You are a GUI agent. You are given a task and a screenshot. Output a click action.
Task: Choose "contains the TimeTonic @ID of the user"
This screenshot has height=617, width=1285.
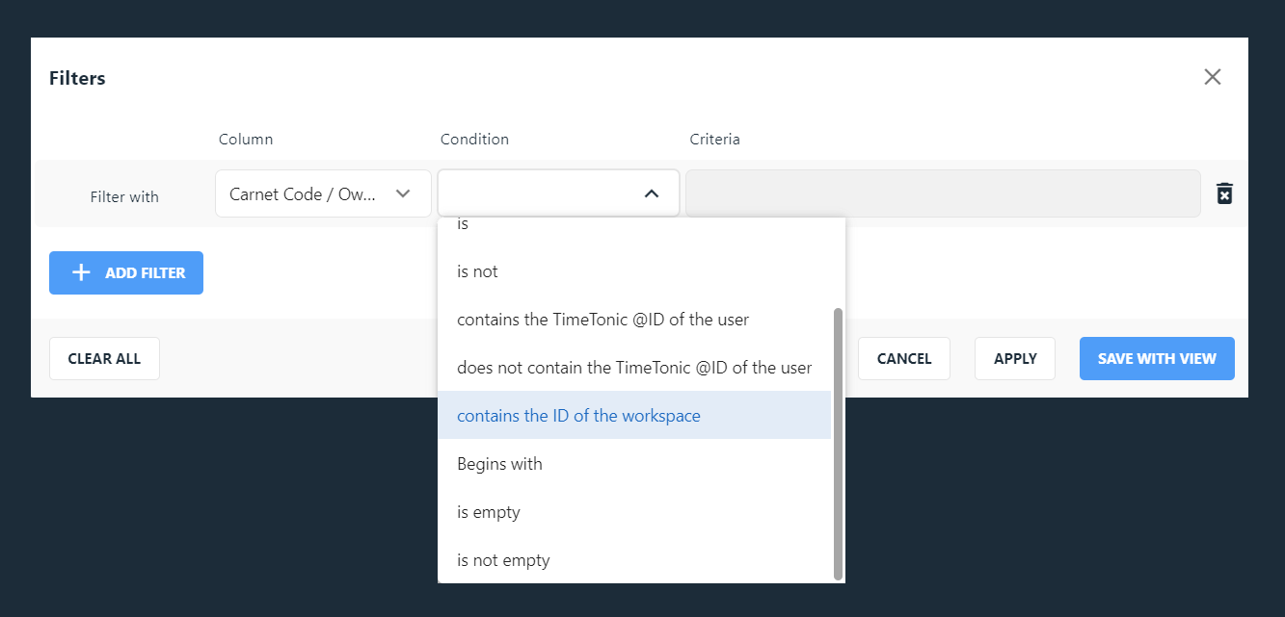[x=602, y=320]
